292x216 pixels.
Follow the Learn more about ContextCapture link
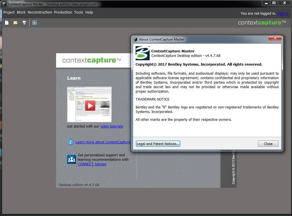[x=103, y=142]
